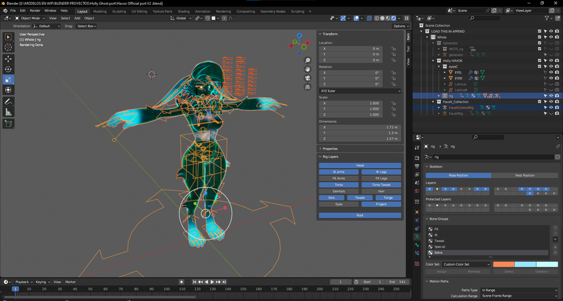Toggle the Eyes rig layer
Viewport: 563px width, 301px height.
point(338,205)
